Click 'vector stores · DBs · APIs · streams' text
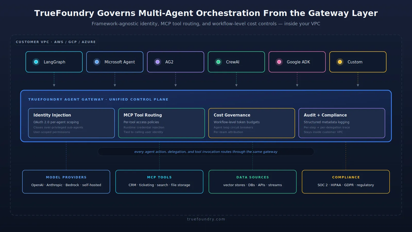Viewport: 412px width, 232px height. pyautogui.click(x=253, y=185)
